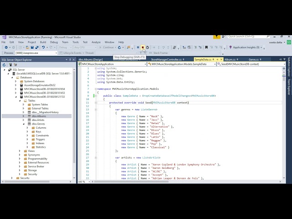Switch to the StoreManagerController.cs tab

pos(167,59)
